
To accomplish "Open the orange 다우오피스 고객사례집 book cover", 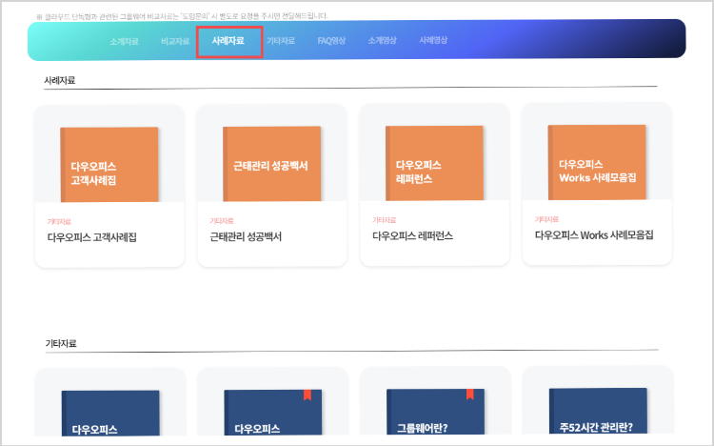I will pyautogui.click(x=109, y=165).
